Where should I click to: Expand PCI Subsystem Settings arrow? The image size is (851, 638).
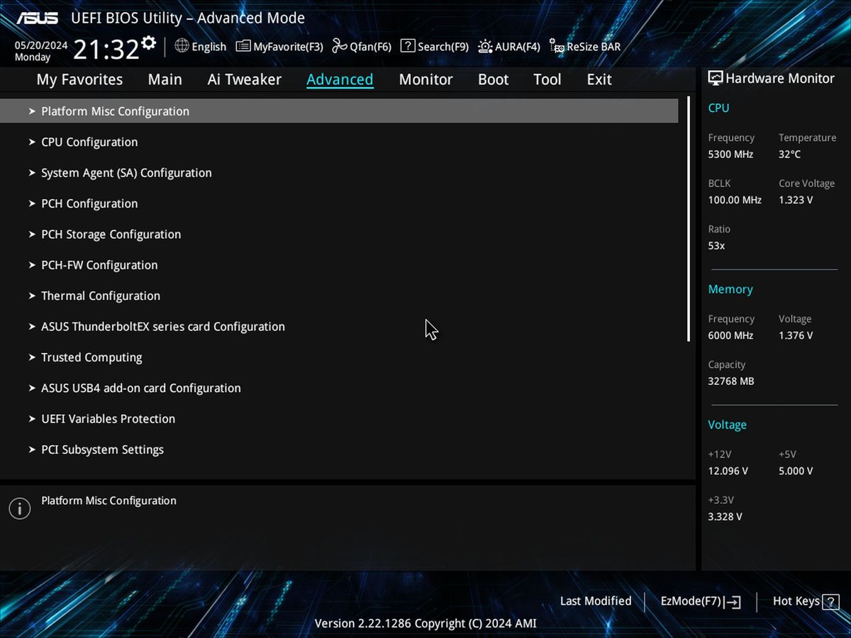click(32, 449)
